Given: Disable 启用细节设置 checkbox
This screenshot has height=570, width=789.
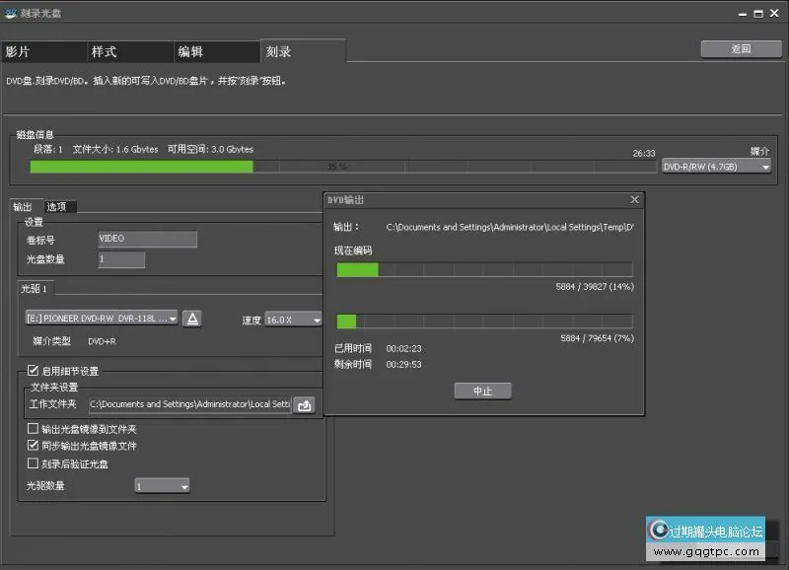Looking at the screenshot, I should click(34, 371).
